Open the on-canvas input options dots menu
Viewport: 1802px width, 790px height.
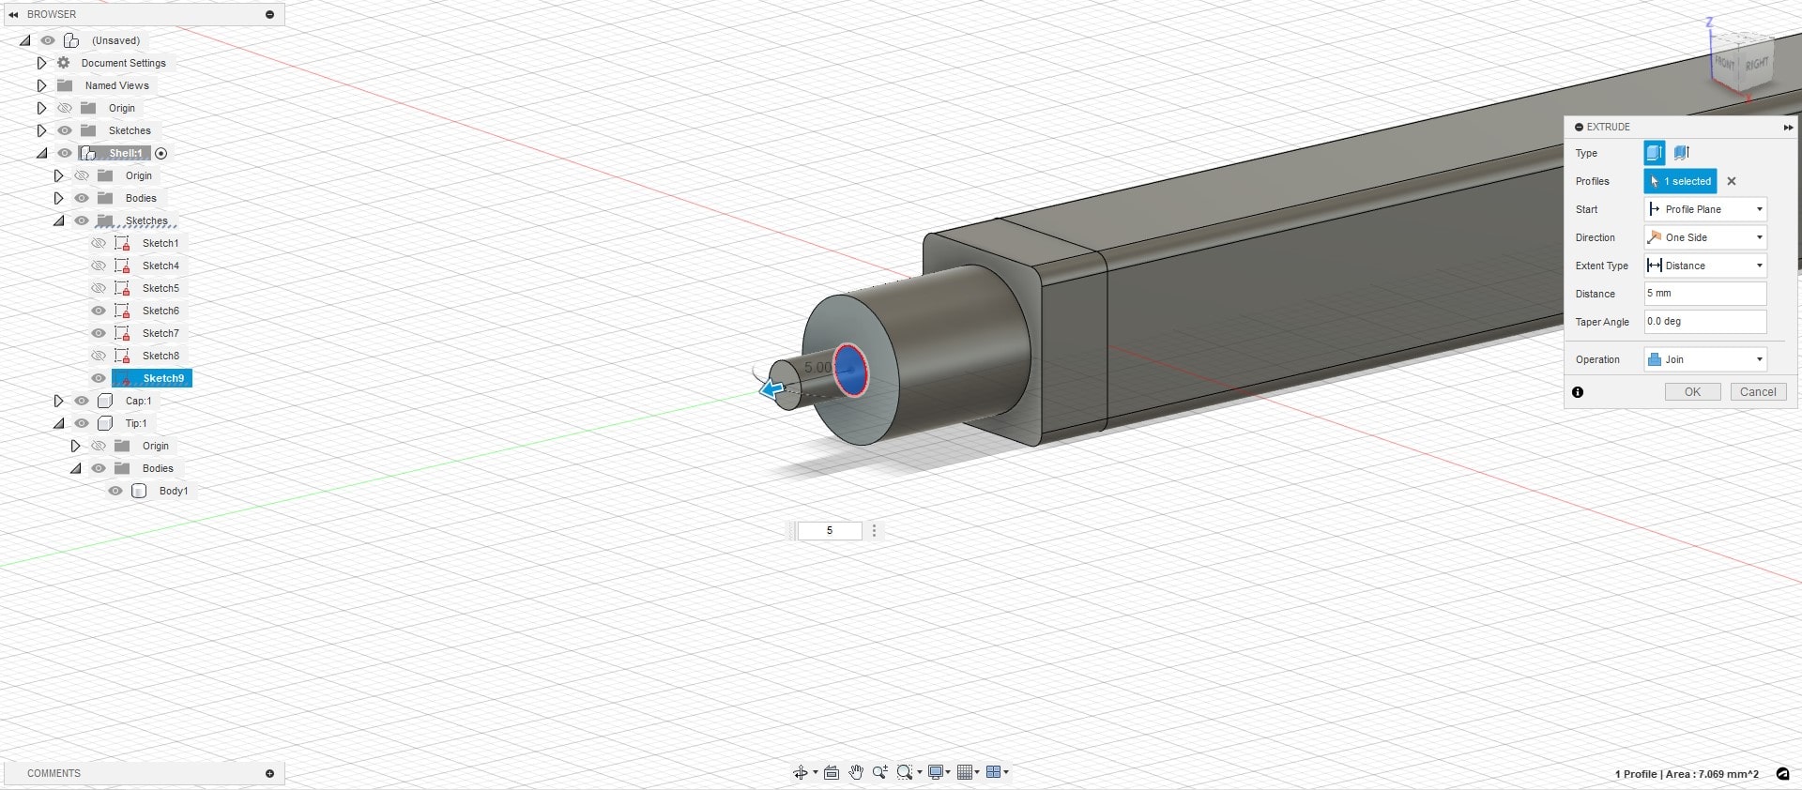[x=874, y=531]
